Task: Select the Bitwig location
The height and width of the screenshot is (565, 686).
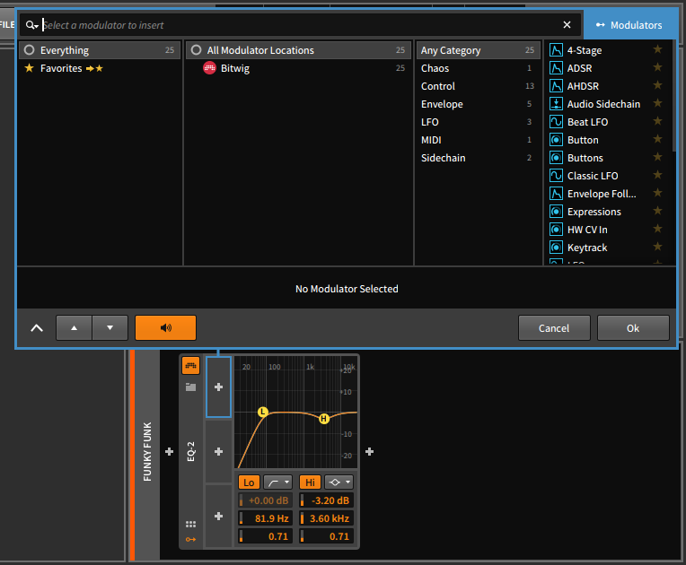Action: coord(299,68)
